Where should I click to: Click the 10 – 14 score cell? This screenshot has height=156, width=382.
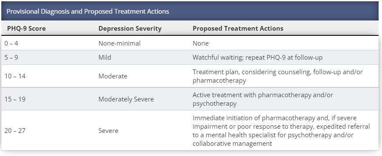pyautogui.click(x=15, y=76)
